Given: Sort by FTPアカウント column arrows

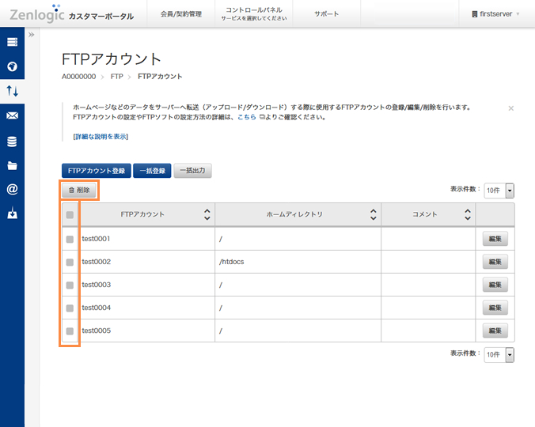Looking at the screenshot, I should (x=207, y=214).
